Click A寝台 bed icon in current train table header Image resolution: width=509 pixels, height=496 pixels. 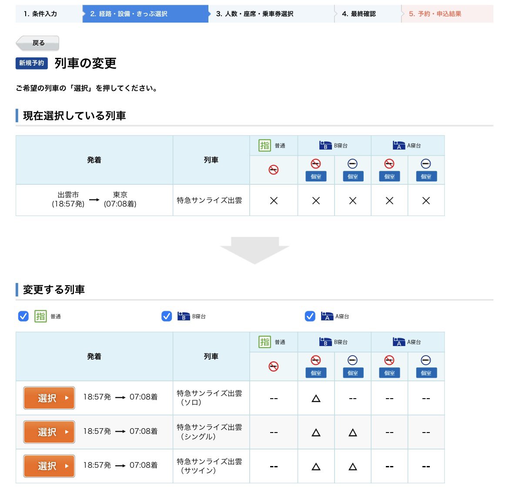398,145
